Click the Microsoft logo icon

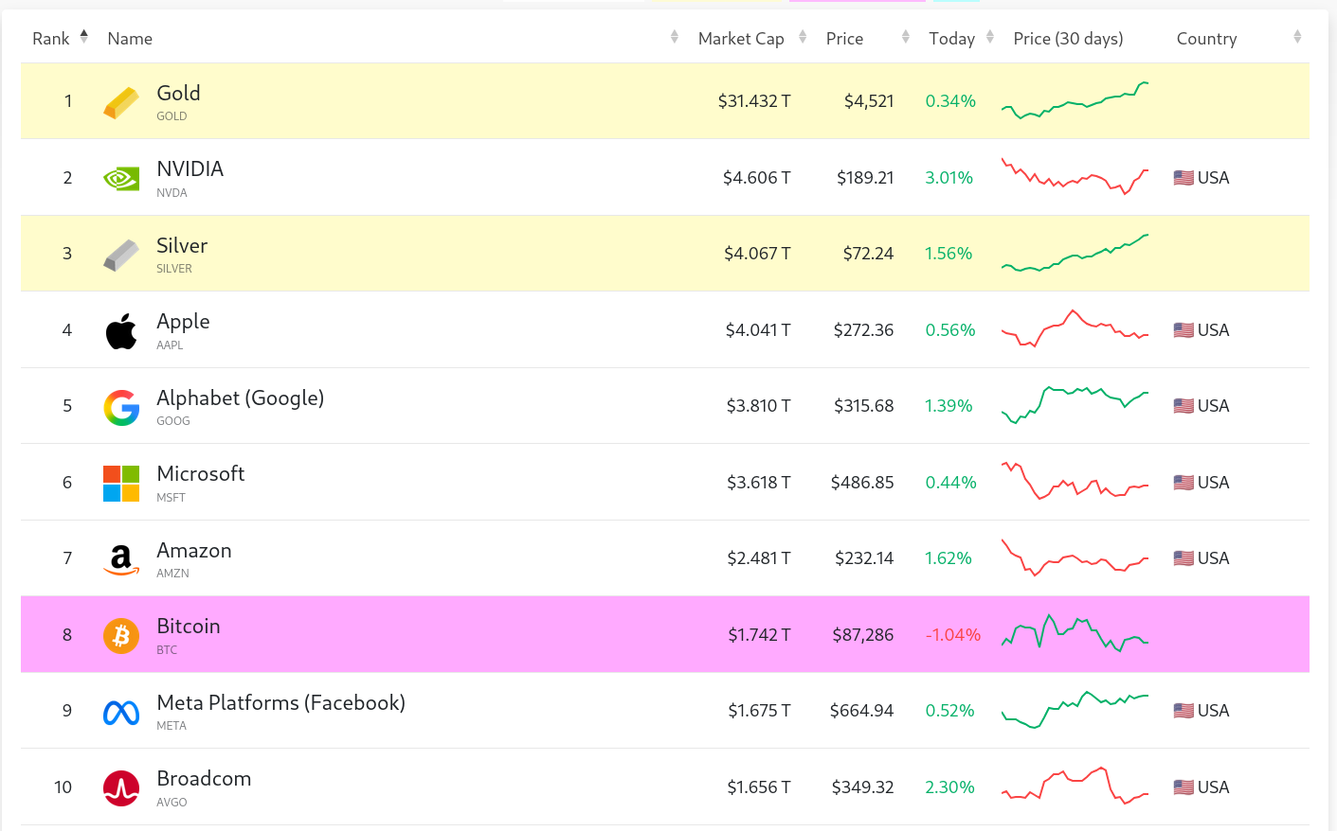pos(120,484)
